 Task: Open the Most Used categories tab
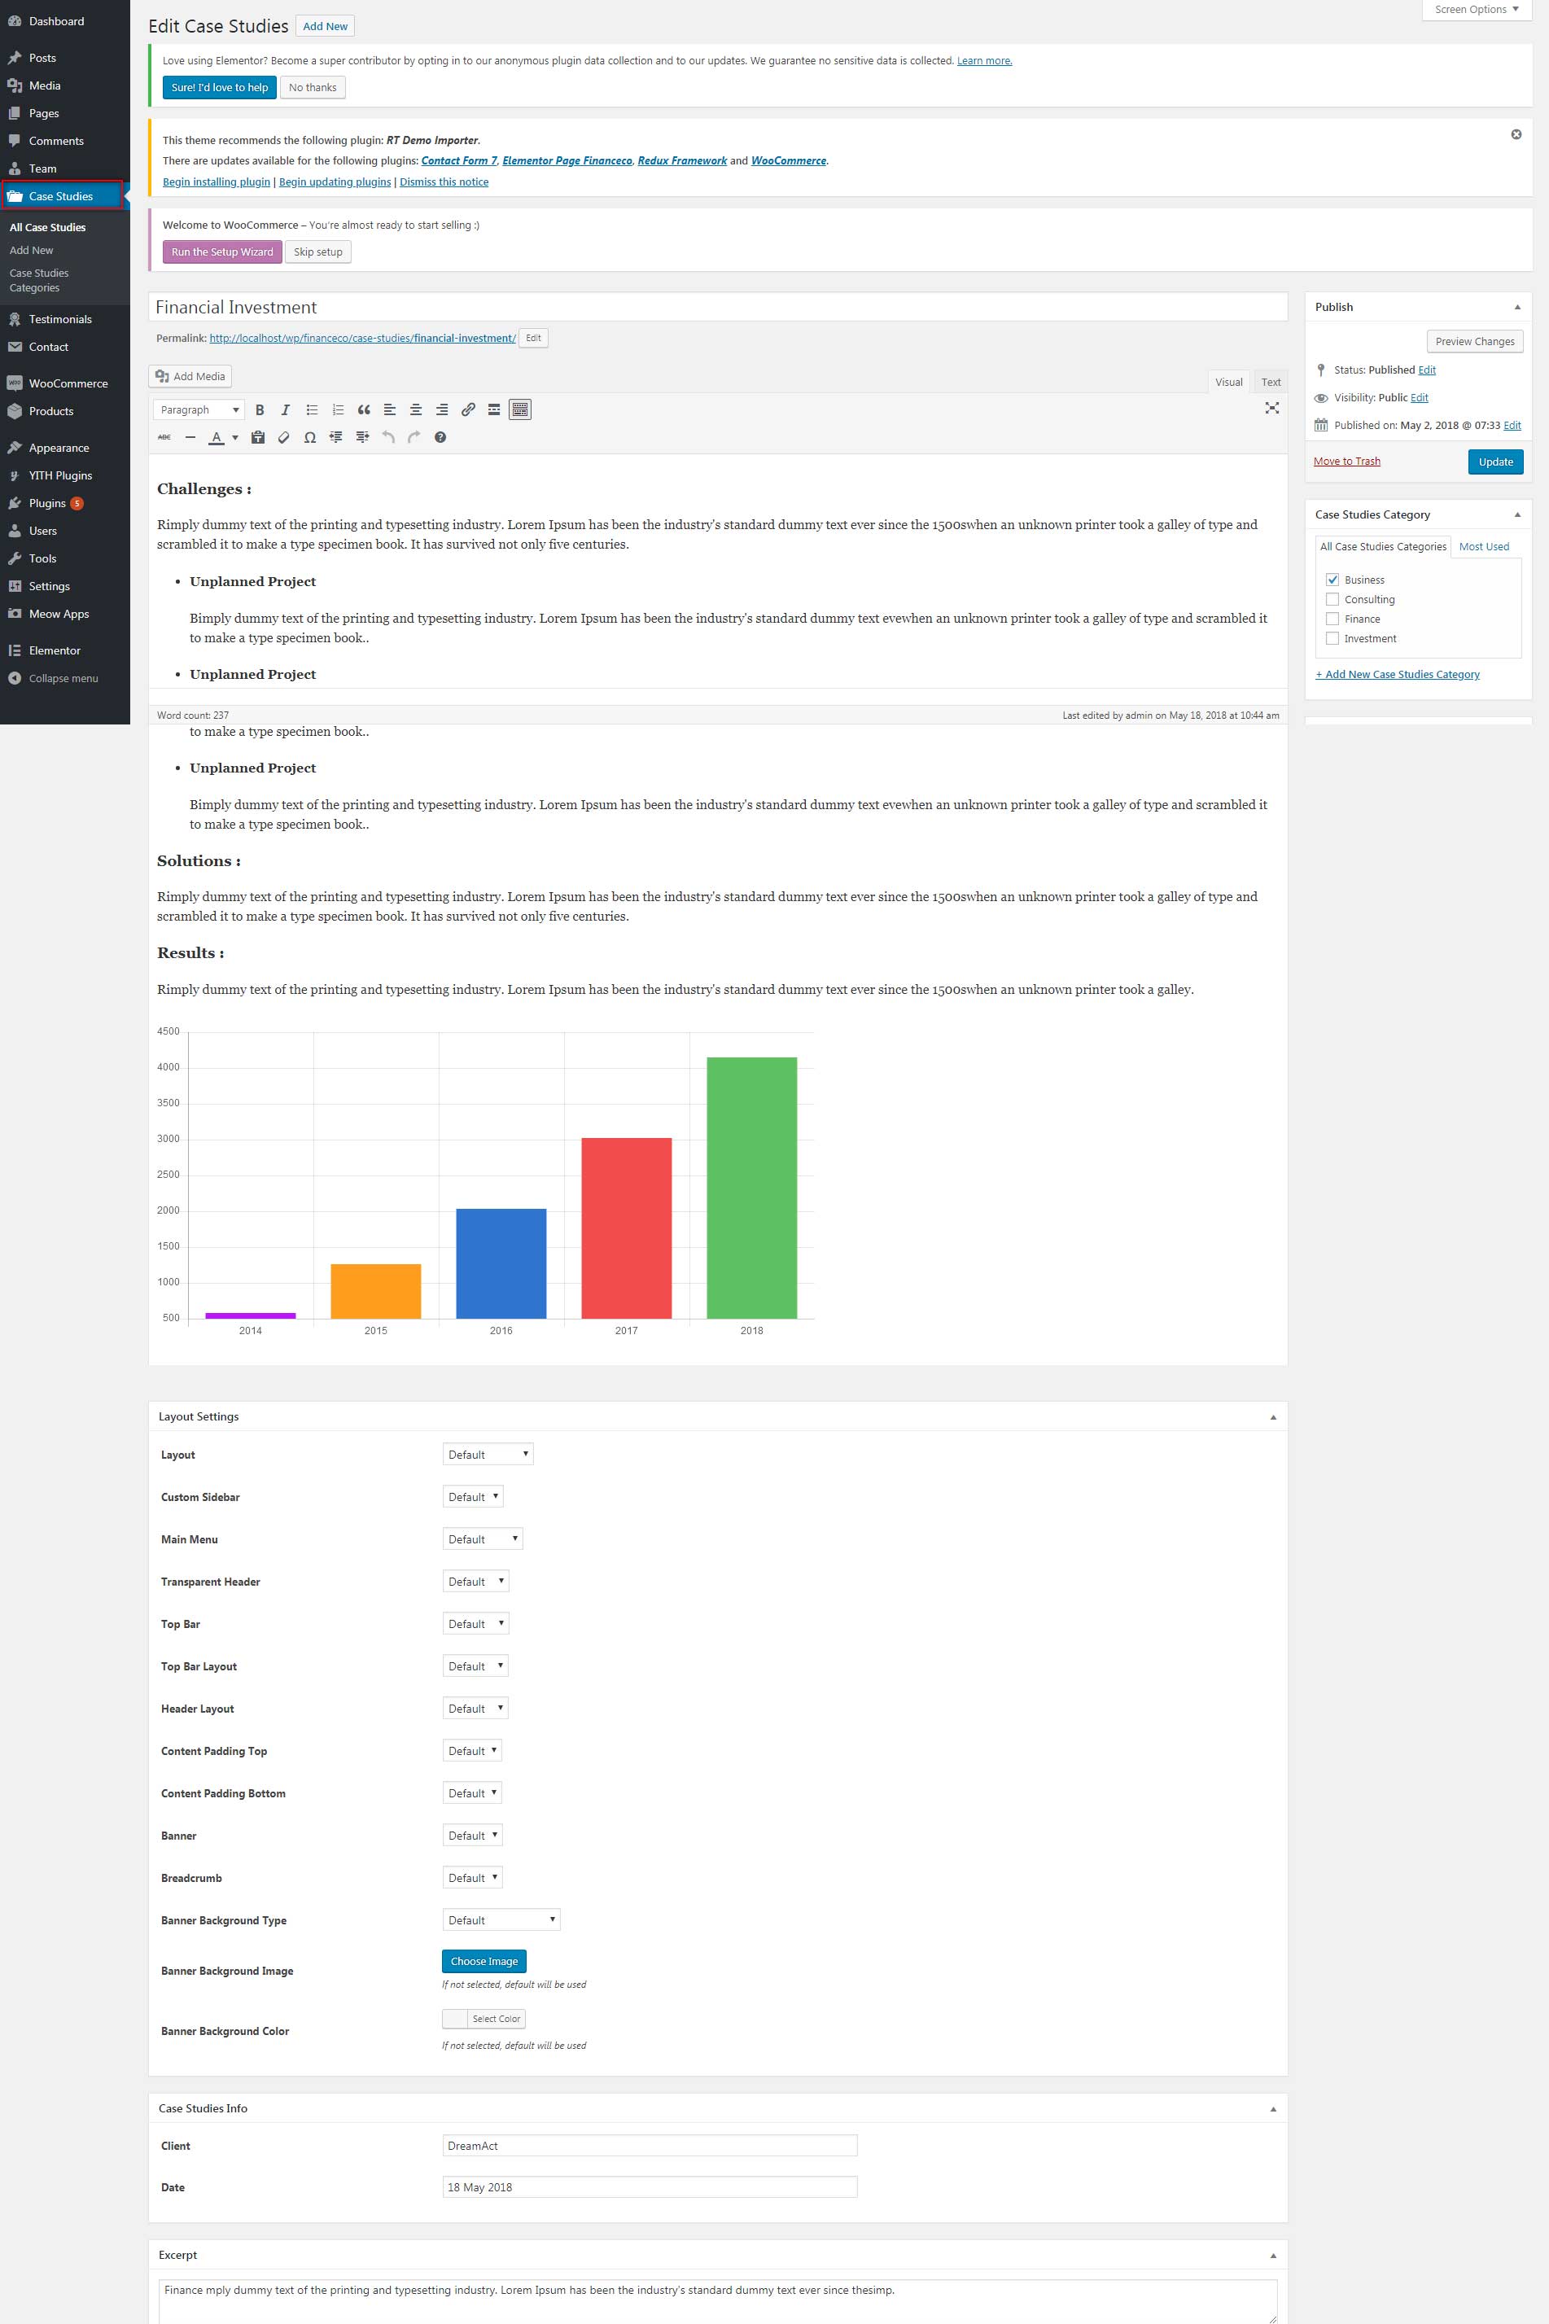pos(1484,546)
